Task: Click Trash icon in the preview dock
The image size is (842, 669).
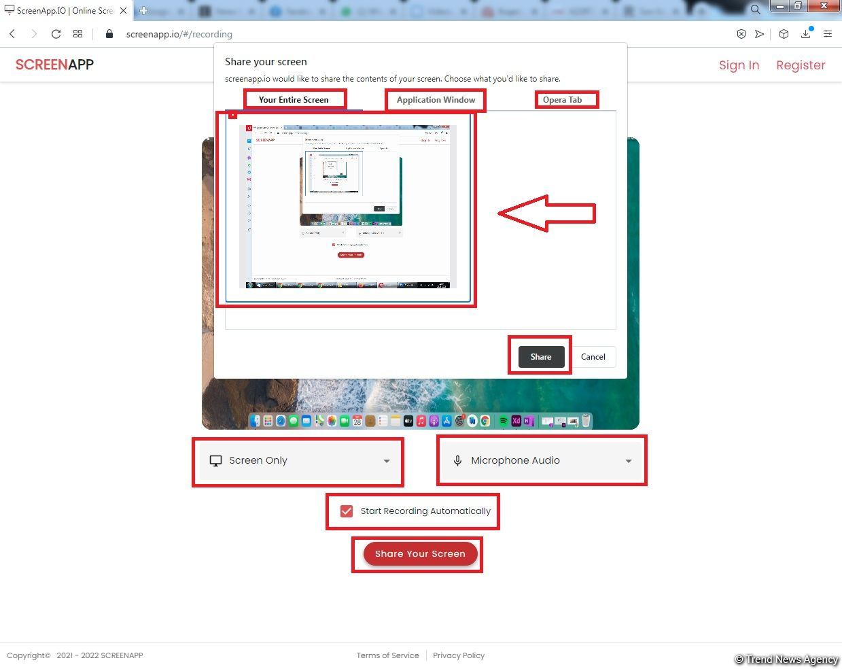Action: [x=586, y=421]
